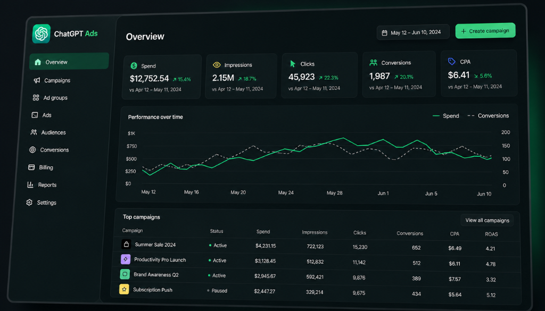Screen dimensions: 545x311
Task: Click the Performance over time title
Action: tap(155, 117)
